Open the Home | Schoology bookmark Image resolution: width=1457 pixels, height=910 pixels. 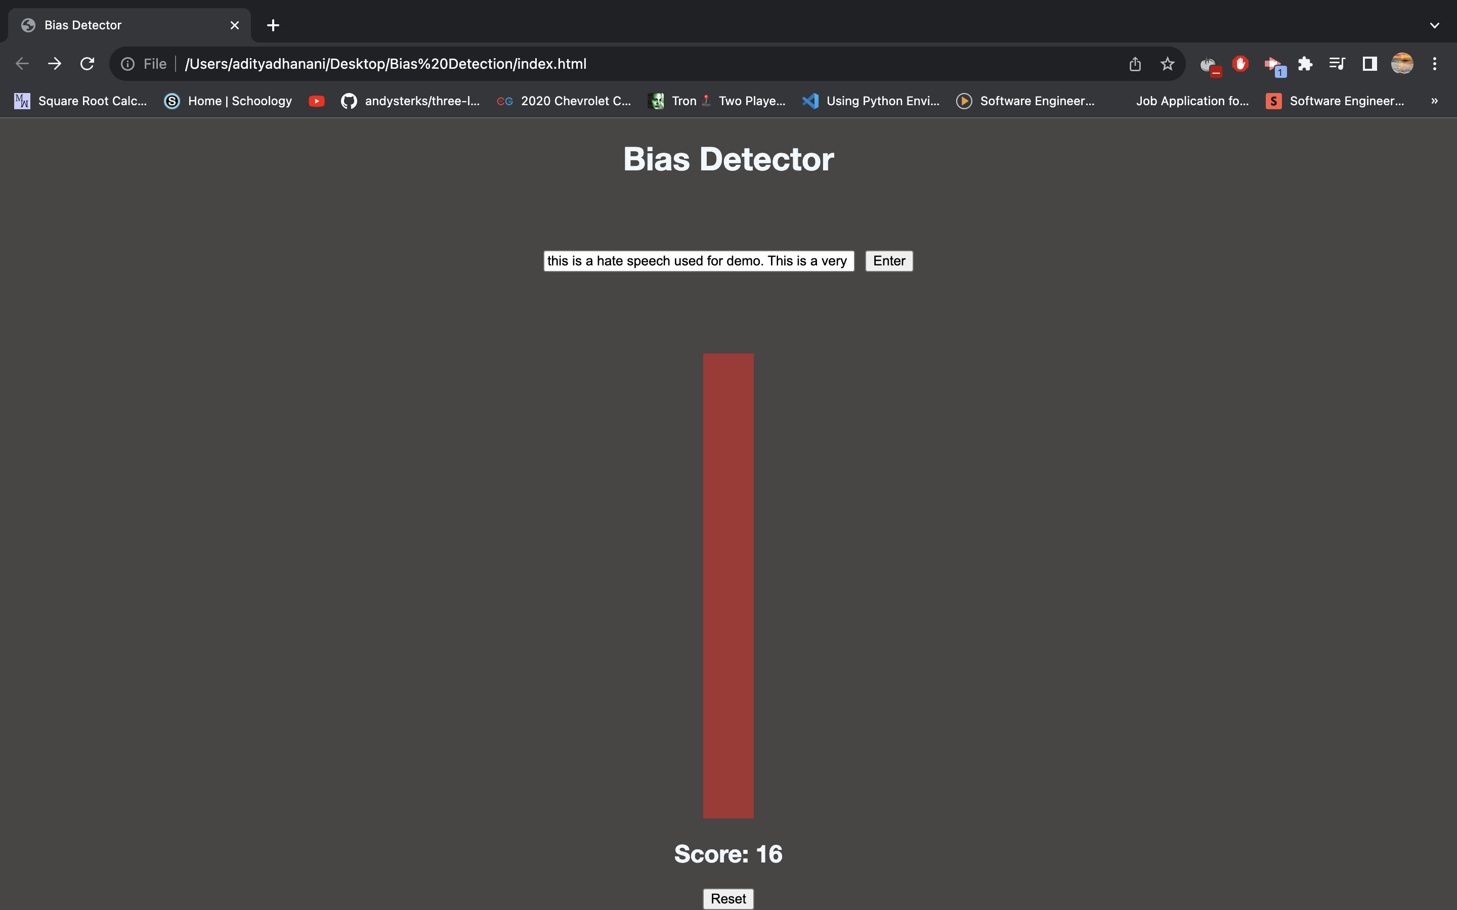click(228, 101)
